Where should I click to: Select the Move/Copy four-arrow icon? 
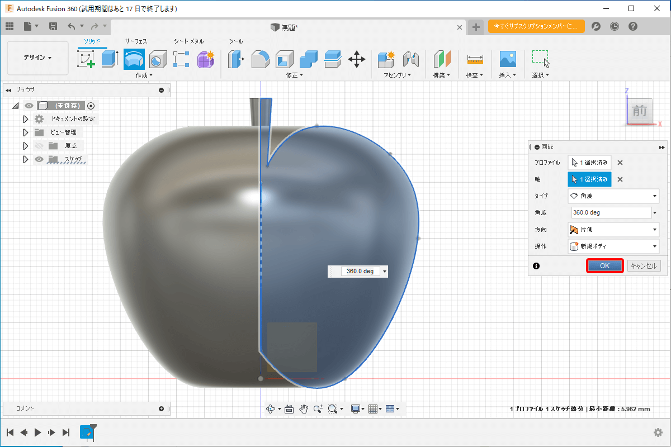pyautogui.click(x=356, y=59)
